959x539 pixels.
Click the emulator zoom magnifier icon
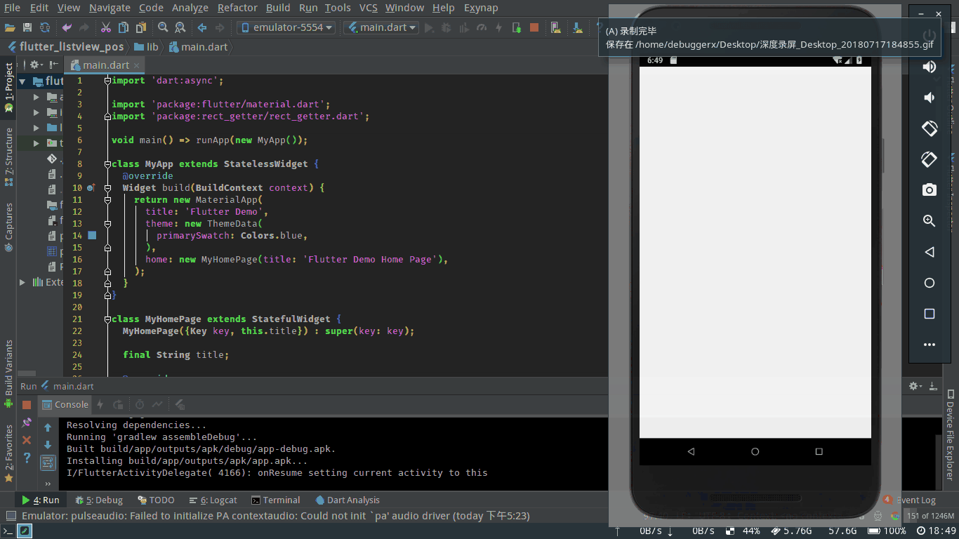[930, 221]
